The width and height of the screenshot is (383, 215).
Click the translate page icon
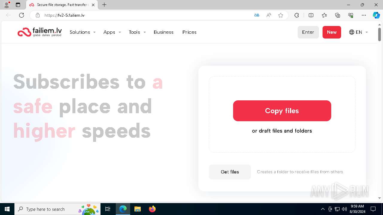pyautogui.click(x=257, y=15)
